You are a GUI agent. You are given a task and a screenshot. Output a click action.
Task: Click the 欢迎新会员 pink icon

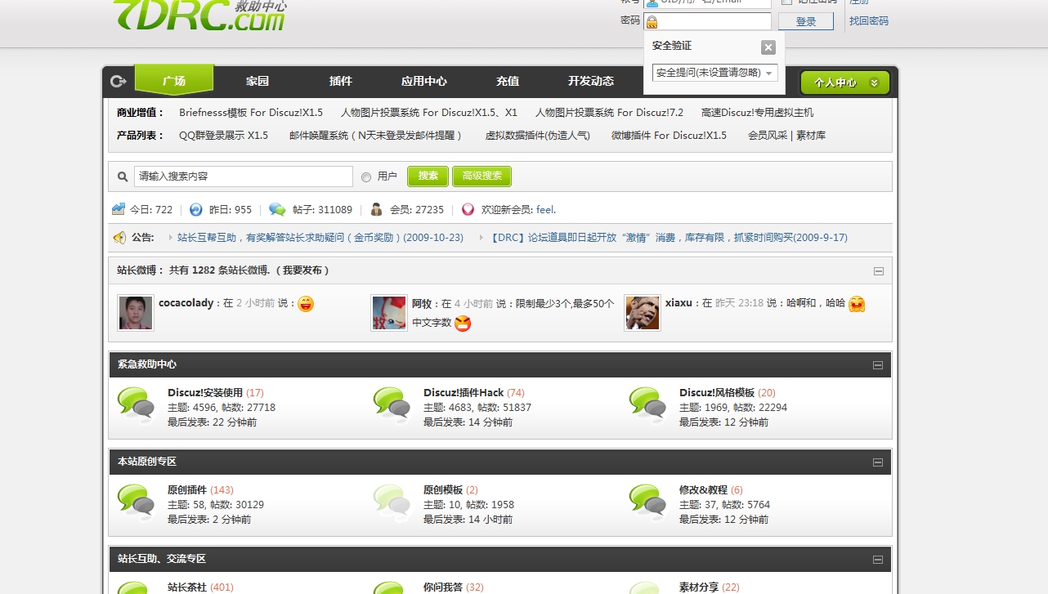tap(468, 209)
